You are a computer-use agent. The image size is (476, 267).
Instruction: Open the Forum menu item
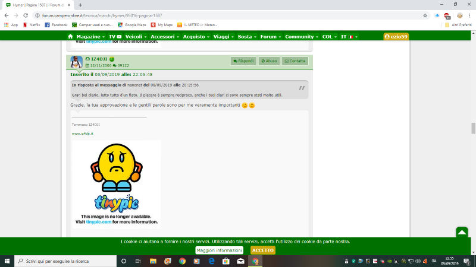click(271, 37)
